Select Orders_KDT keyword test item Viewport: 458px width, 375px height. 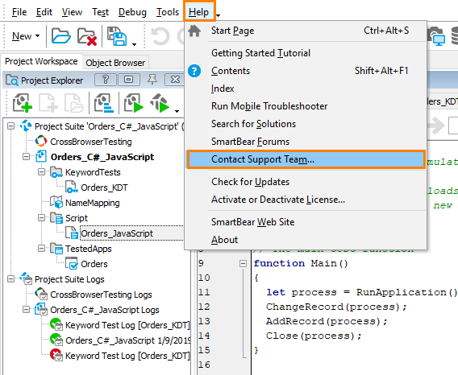pos(104,187)
